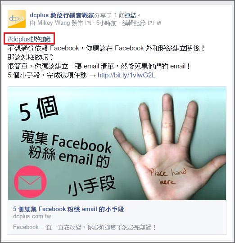Image resolution: width=235 pixels, height=243 pixels.
Task: Click the 連結 word in share header
Action: 130,15
